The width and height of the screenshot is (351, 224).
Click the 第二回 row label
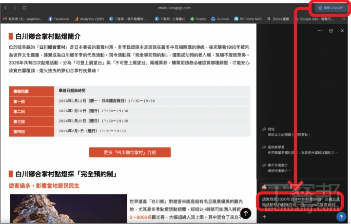(32, 112)
